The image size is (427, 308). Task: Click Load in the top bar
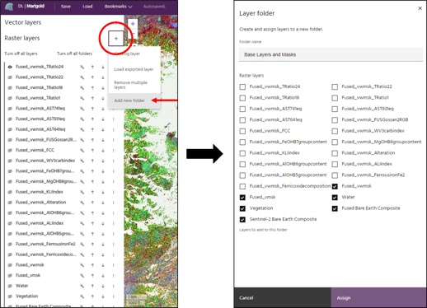87,7
